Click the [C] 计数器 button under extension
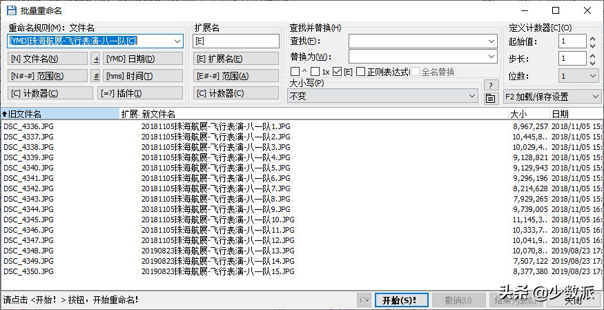Viewport: 604px width, 310px height. (236, 93)
